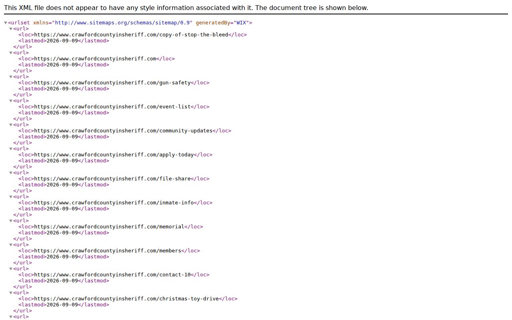Click the memorial URL text
Image resolution: width=512 pixels, height=320 pixels.
[x=109, y=227]
